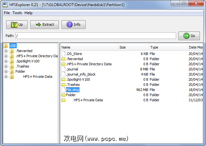Screen dimensions: 206x146
Task: Click HFS+ Private Data folder icon in list
Action: coord(63,100)
